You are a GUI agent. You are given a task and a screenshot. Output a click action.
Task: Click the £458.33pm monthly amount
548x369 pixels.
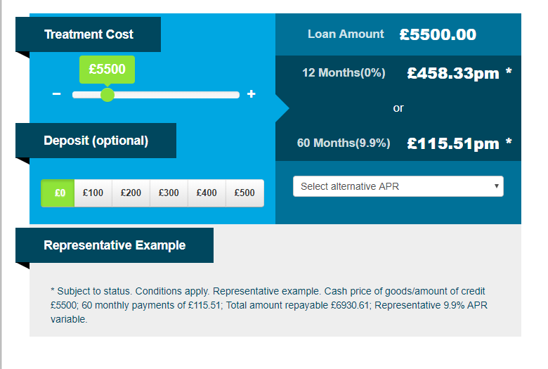453,73
